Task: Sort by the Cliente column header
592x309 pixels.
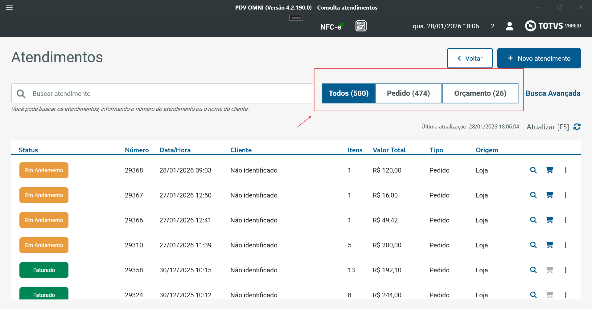Action: (x=241, y=150)
